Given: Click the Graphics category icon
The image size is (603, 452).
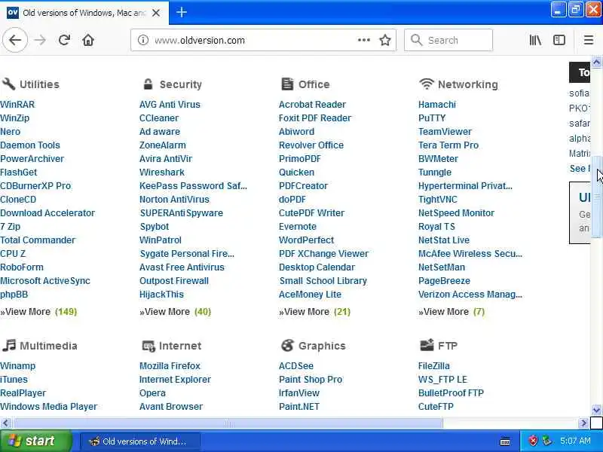Looking at the screenshot, I should point(287,345).
